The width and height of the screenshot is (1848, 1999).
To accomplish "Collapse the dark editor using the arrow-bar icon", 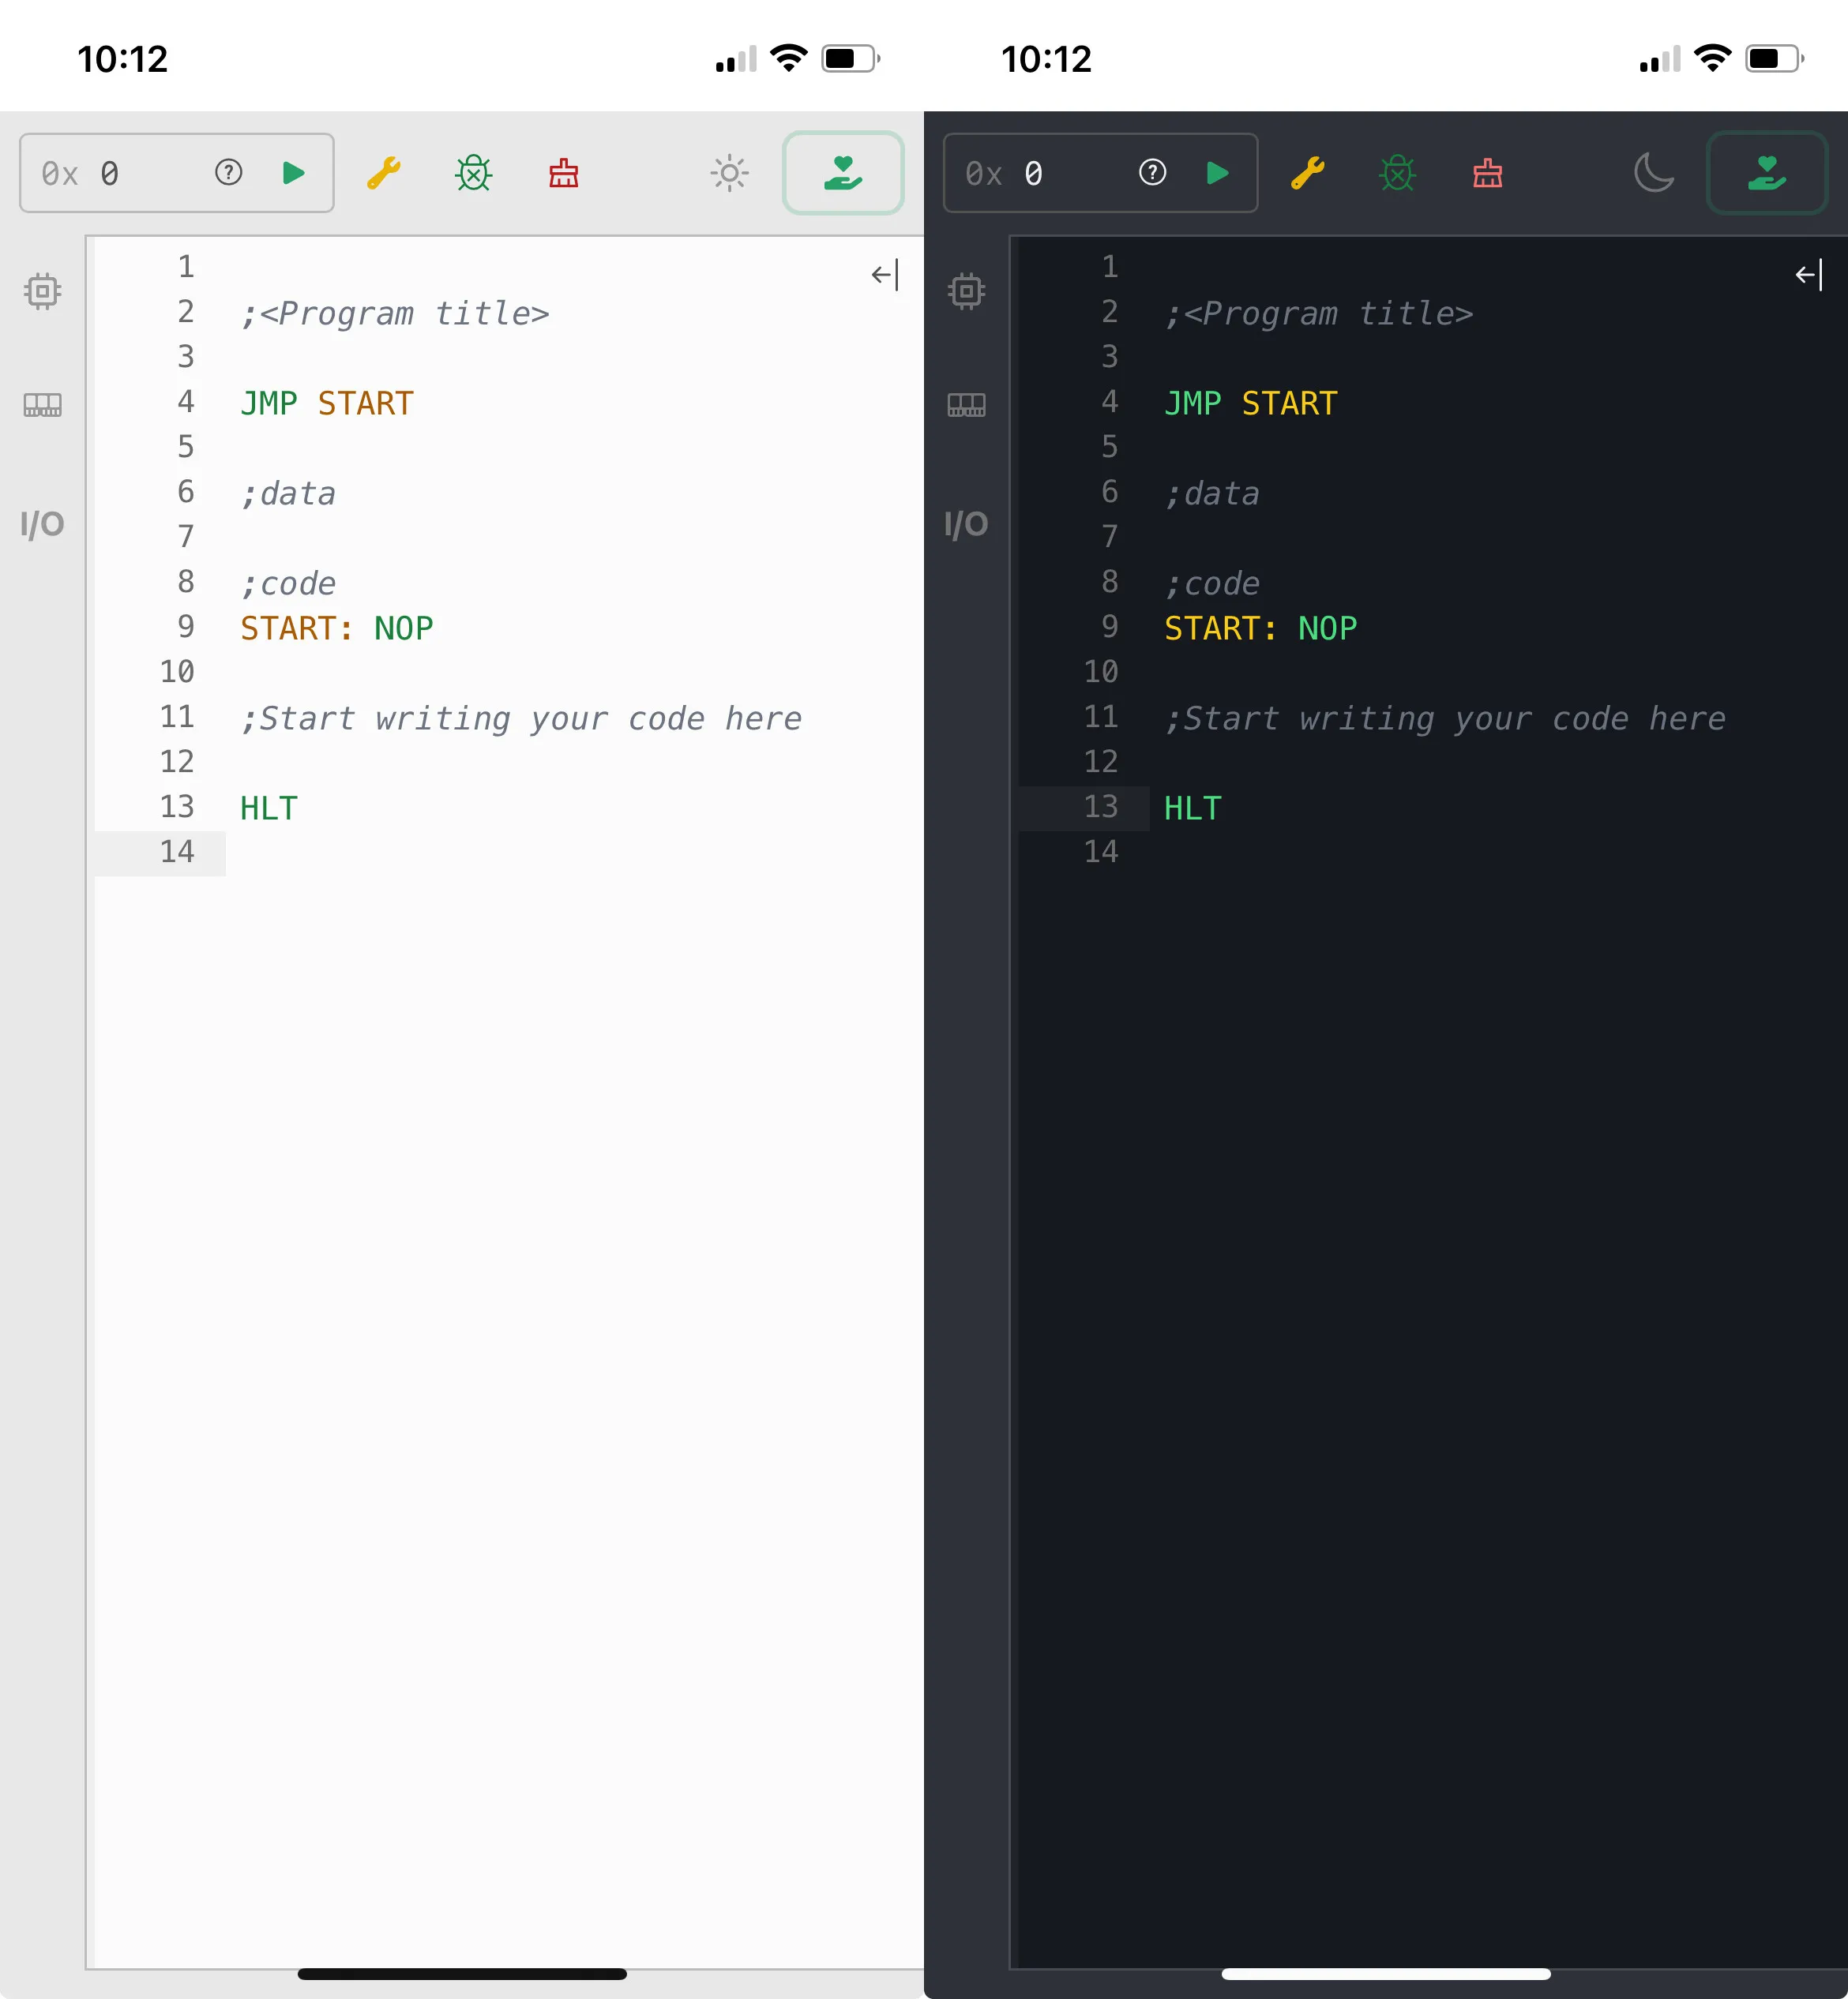I will pyautogui.click(x=1809, y=275).
